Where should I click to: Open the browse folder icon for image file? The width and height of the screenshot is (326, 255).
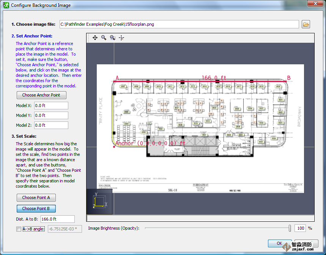pyautogui.click(x=306, y=24)
